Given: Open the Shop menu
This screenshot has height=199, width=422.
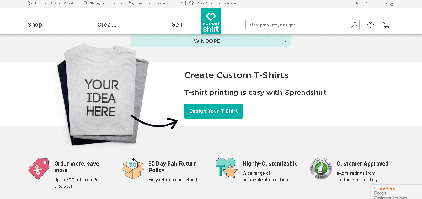Looking at the screenshot, I should (x=35, y=24).
